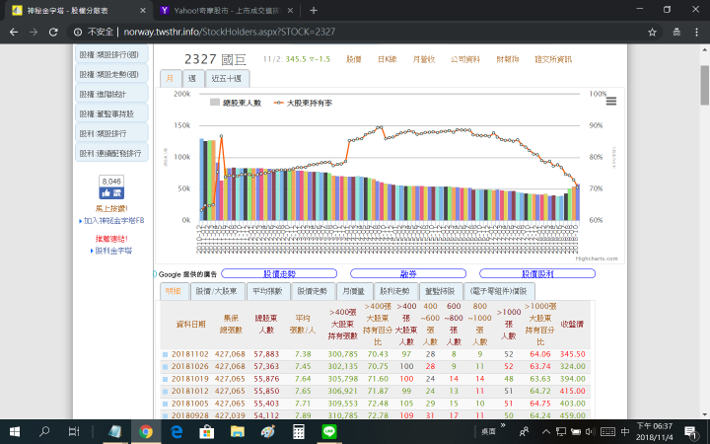Click closing price 345.50 cell

click(572, 354)
